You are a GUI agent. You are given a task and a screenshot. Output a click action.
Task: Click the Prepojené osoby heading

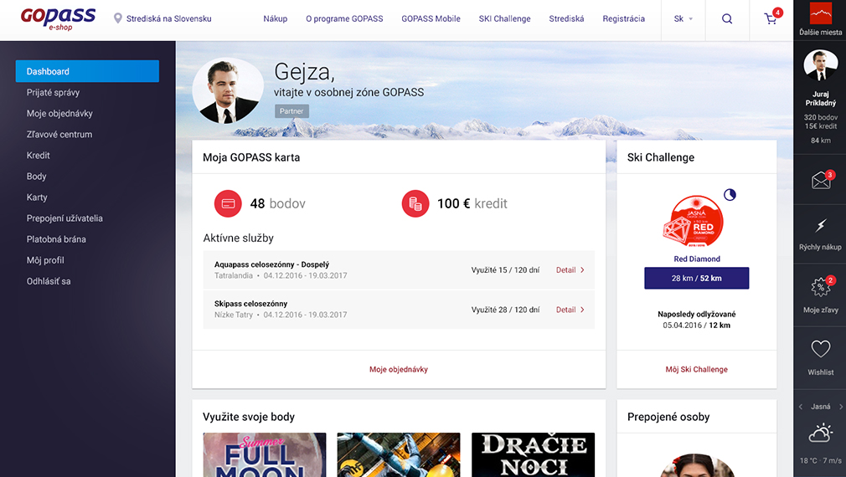point(668,418)
